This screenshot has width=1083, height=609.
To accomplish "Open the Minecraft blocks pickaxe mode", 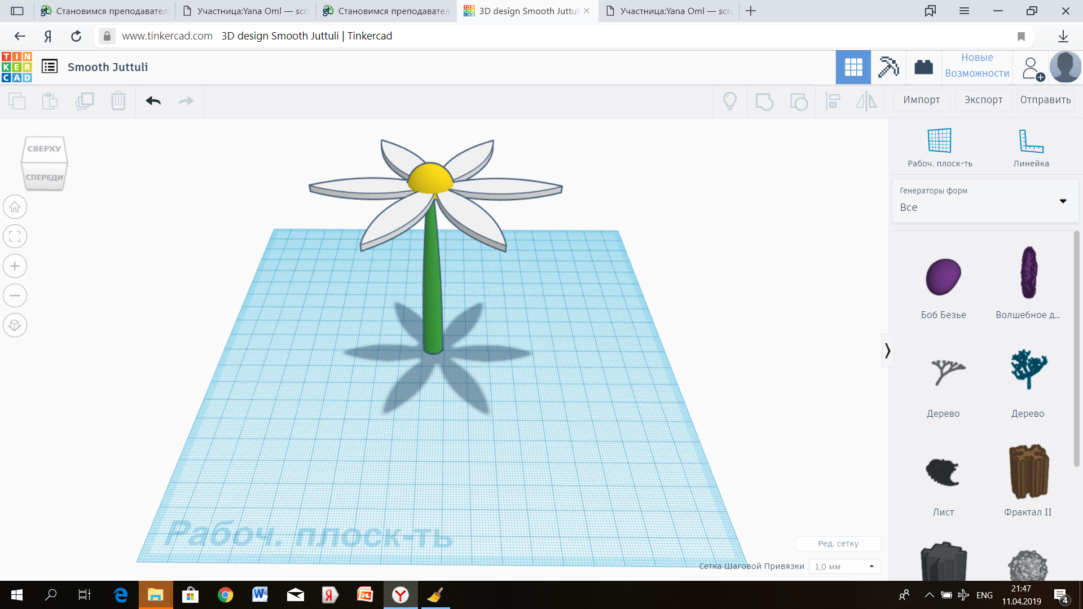I will [x=888, y=67].
